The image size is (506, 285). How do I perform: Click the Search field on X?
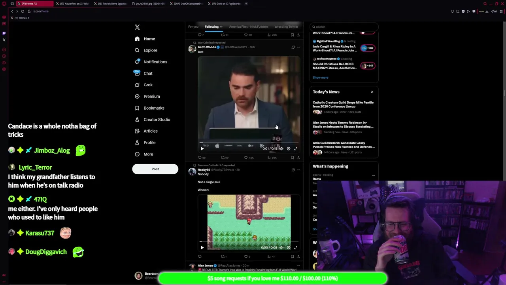tap(344, 27)
